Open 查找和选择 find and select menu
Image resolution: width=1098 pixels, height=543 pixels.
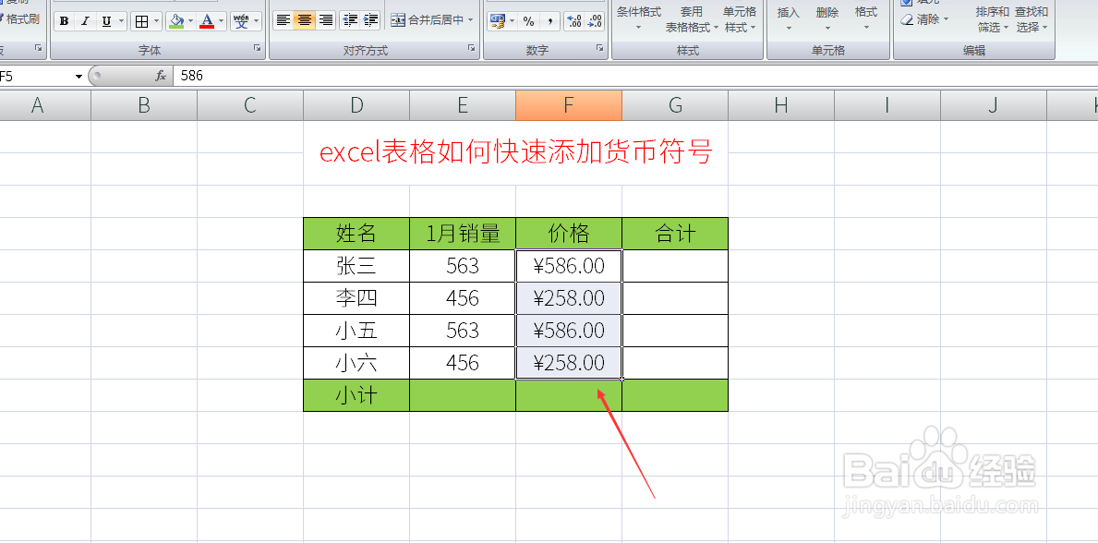[x=1032, y=18]
